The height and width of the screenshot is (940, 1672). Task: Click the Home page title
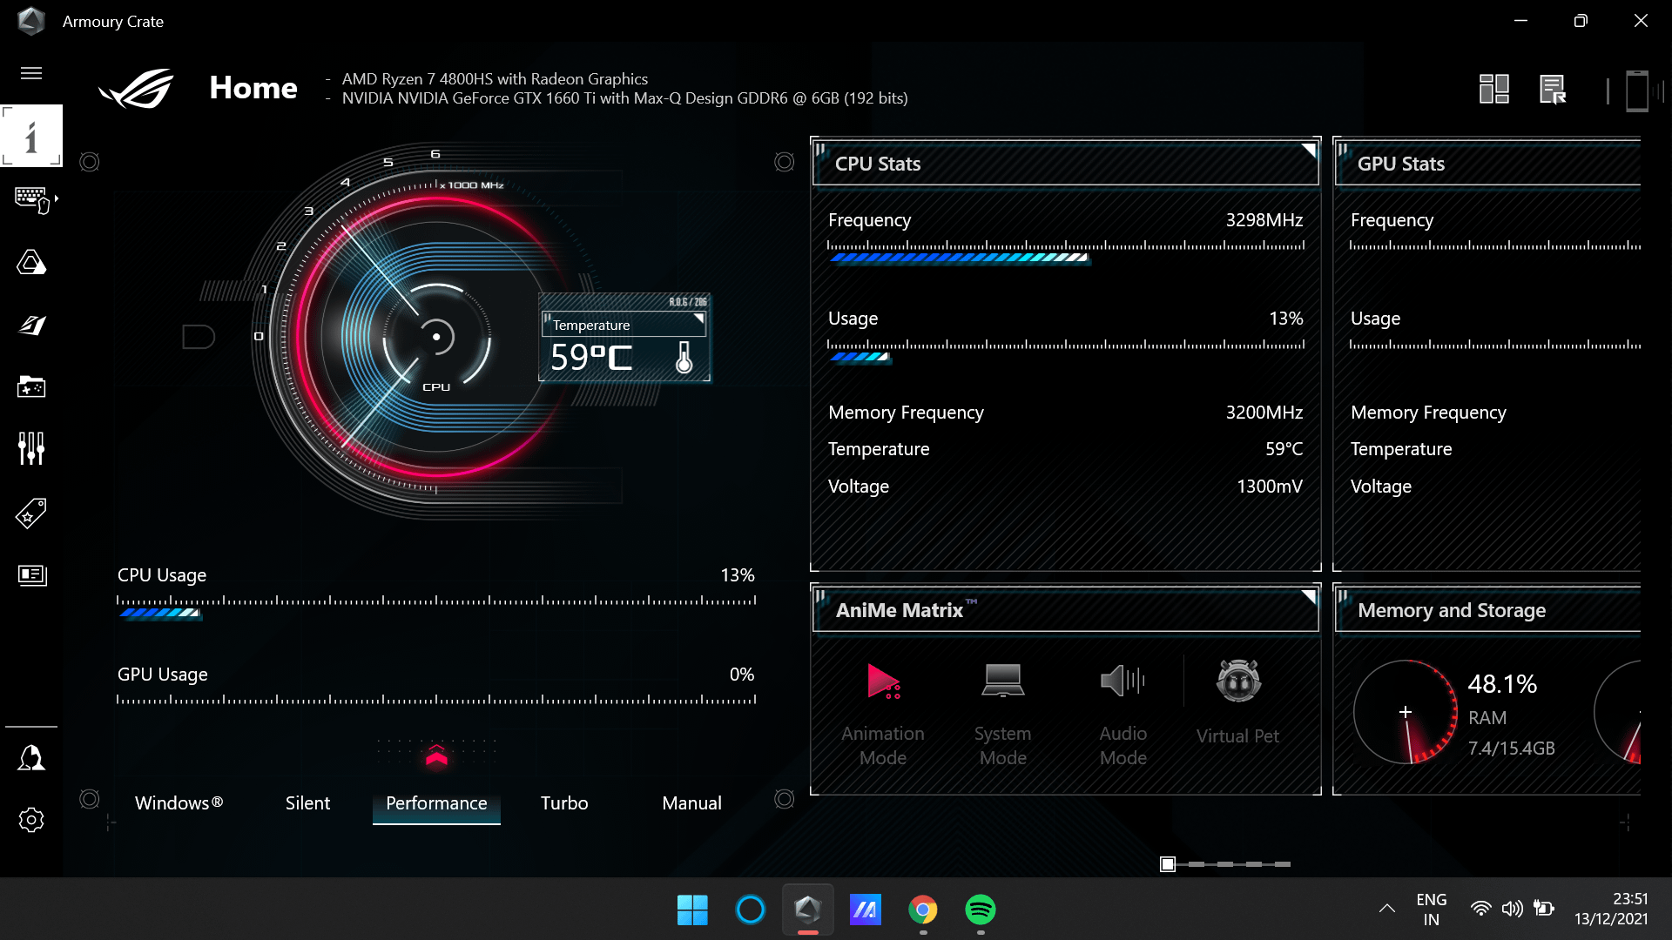tap(253, 88)
